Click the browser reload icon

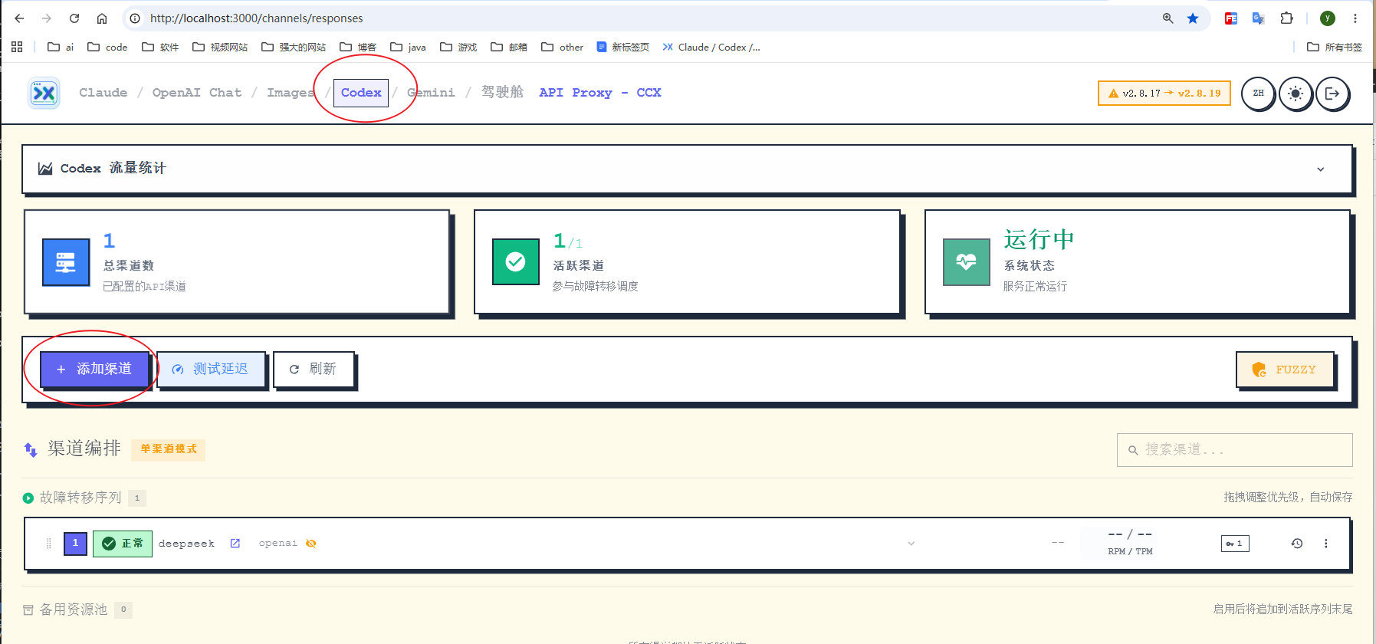pos(74,18)
